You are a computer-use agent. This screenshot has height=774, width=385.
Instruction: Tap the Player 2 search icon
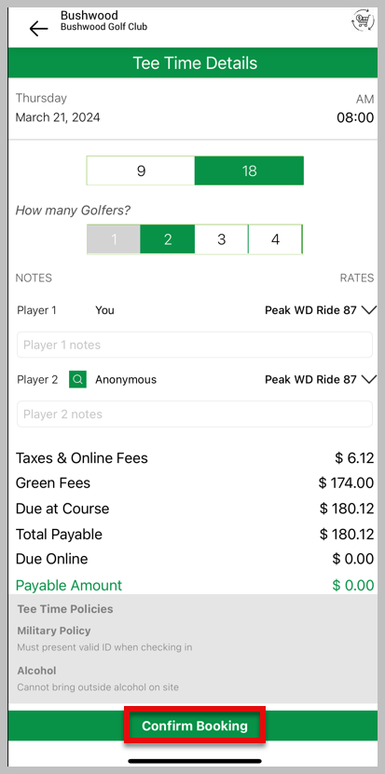[x=77, y=380]
